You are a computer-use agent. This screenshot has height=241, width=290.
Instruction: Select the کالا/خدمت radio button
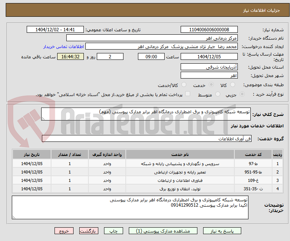[x=184, y=85]
